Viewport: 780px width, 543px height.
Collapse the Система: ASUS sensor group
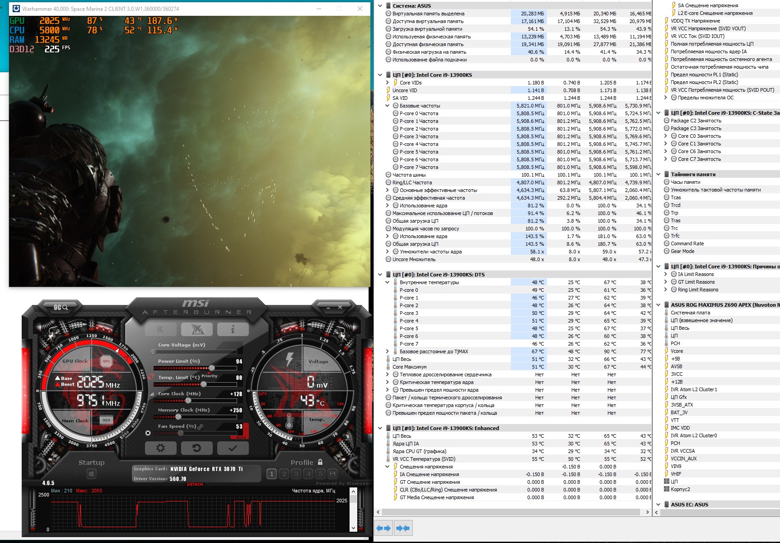point(380,6)
